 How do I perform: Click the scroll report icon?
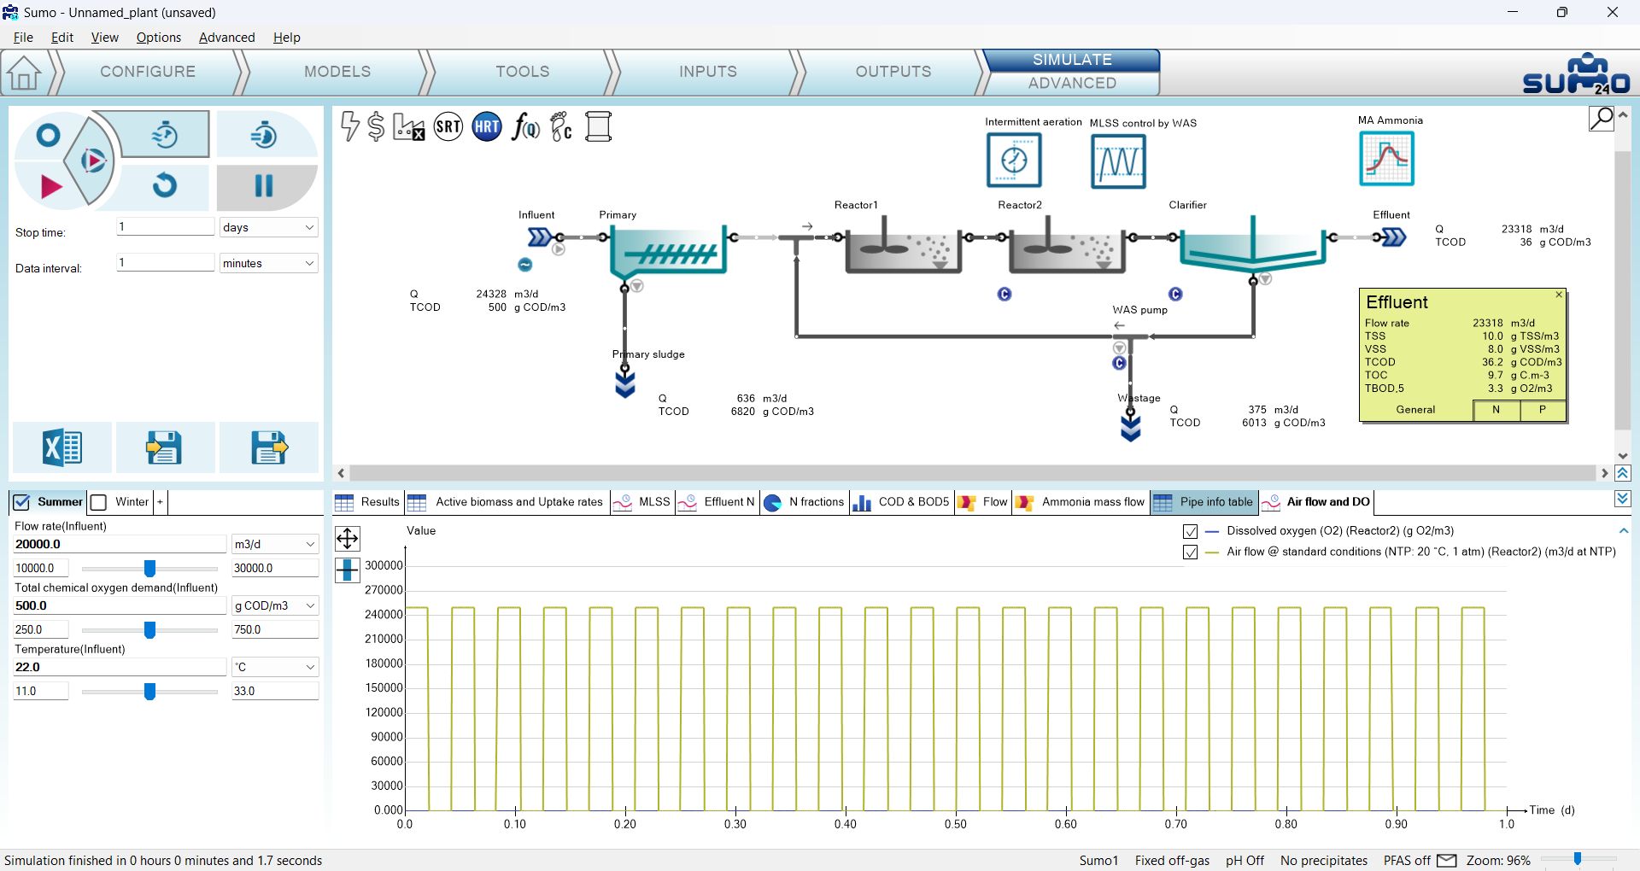point(599,127)
